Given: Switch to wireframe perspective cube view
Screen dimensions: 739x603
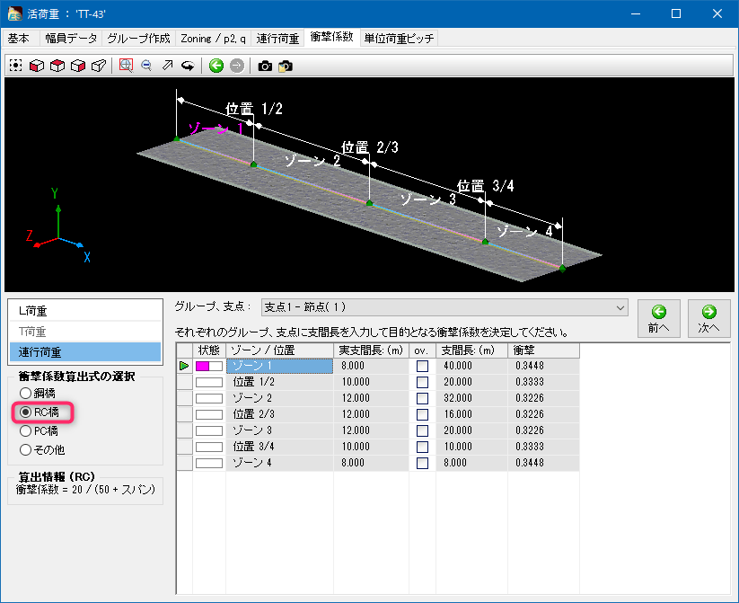Looking at the screenshot, I should (99, 66).
